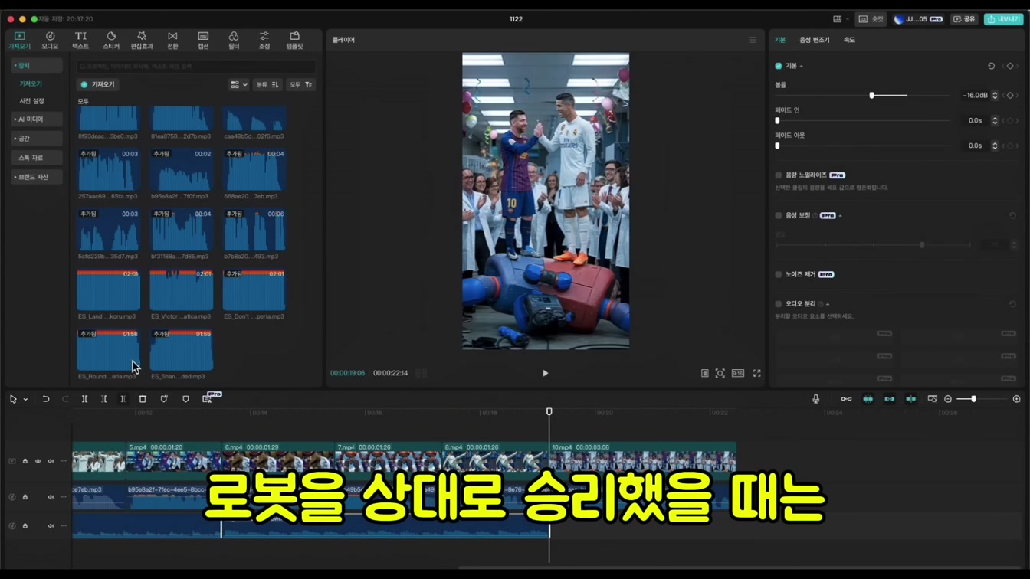Add a marker shield icon on timeline
The width and height of the screenshot is (1030, 579).
click(x=185, y=399)
